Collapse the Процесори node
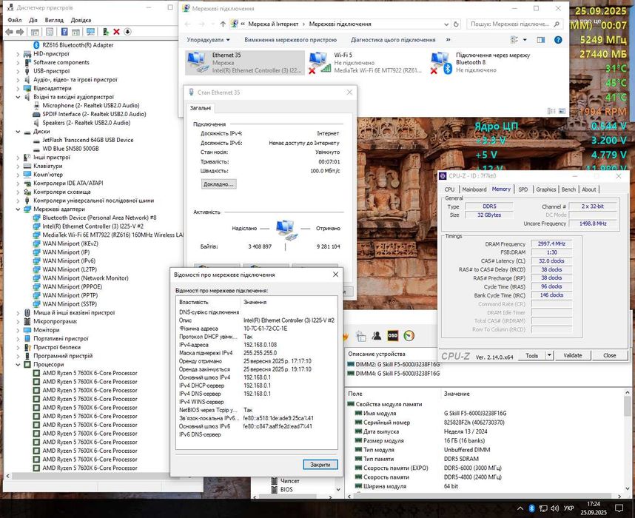The width and height of the screenshot is (635, 518). point(18,365)
